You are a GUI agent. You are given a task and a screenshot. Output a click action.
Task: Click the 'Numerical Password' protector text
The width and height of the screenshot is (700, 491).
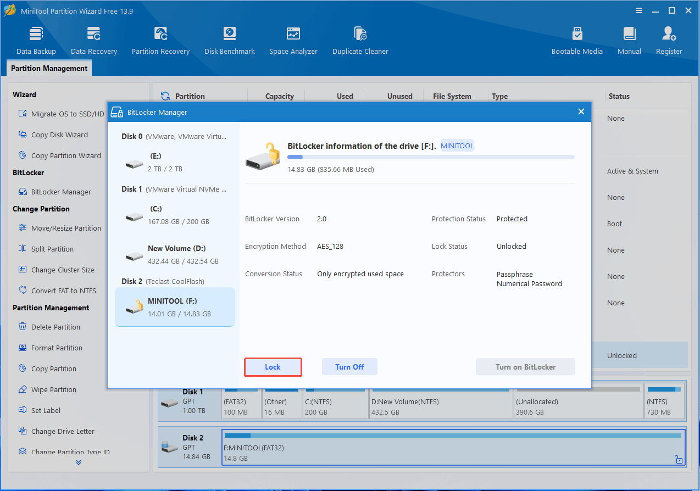click(x=529, y=283)
